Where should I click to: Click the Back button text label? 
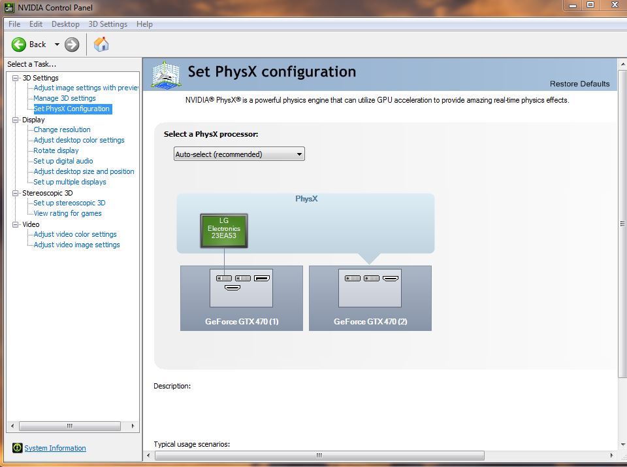38,44
